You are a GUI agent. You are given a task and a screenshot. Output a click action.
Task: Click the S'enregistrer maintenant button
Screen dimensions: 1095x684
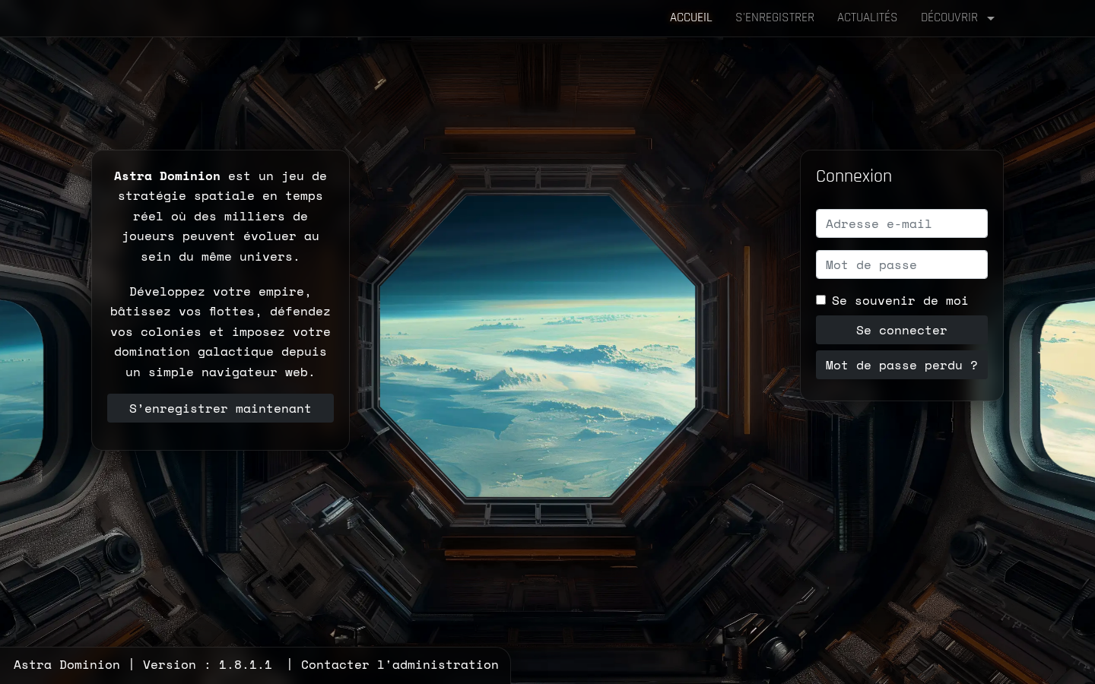(220, 408)
